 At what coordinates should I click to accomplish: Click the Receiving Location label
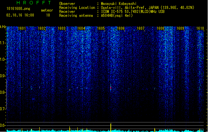(x=77, y=8)
